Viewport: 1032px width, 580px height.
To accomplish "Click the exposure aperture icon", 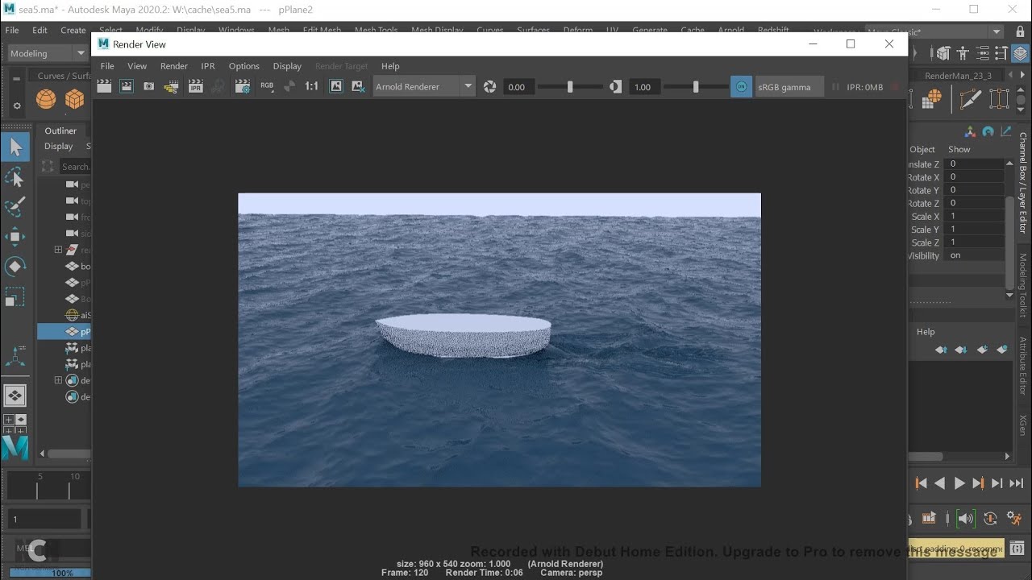I will 489,87.
